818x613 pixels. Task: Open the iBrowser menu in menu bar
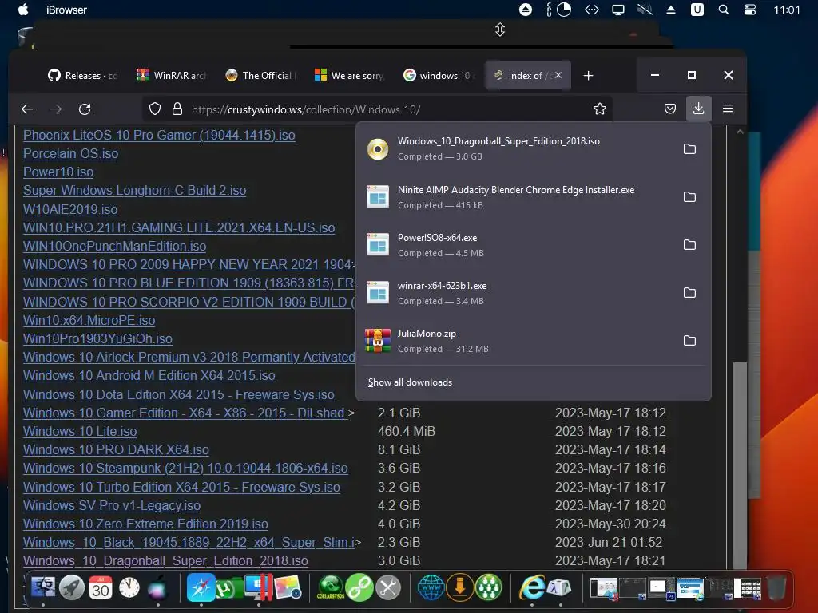tap(66, 10)
